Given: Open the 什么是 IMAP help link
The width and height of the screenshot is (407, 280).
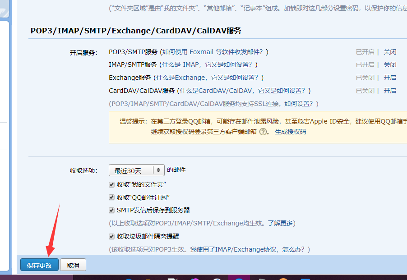Looking at the screenshot, I should pyautogui.click(x=210, y=64).
